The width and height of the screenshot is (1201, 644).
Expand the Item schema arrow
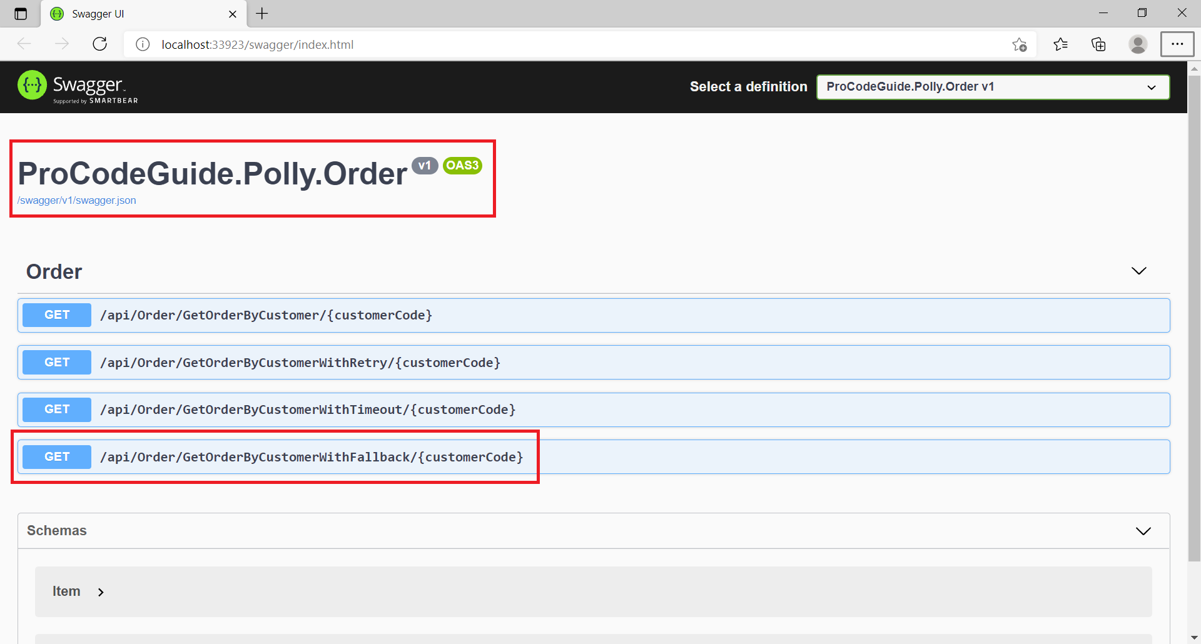[101, 592]
